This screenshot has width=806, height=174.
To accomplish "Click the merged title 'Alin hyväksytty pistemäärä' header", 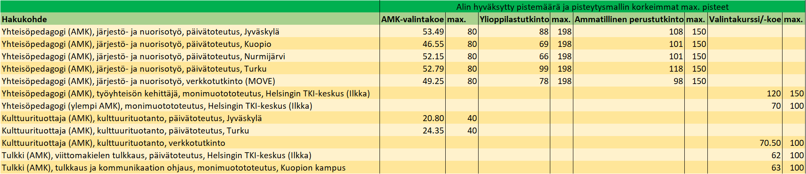I will pos(593,7).
